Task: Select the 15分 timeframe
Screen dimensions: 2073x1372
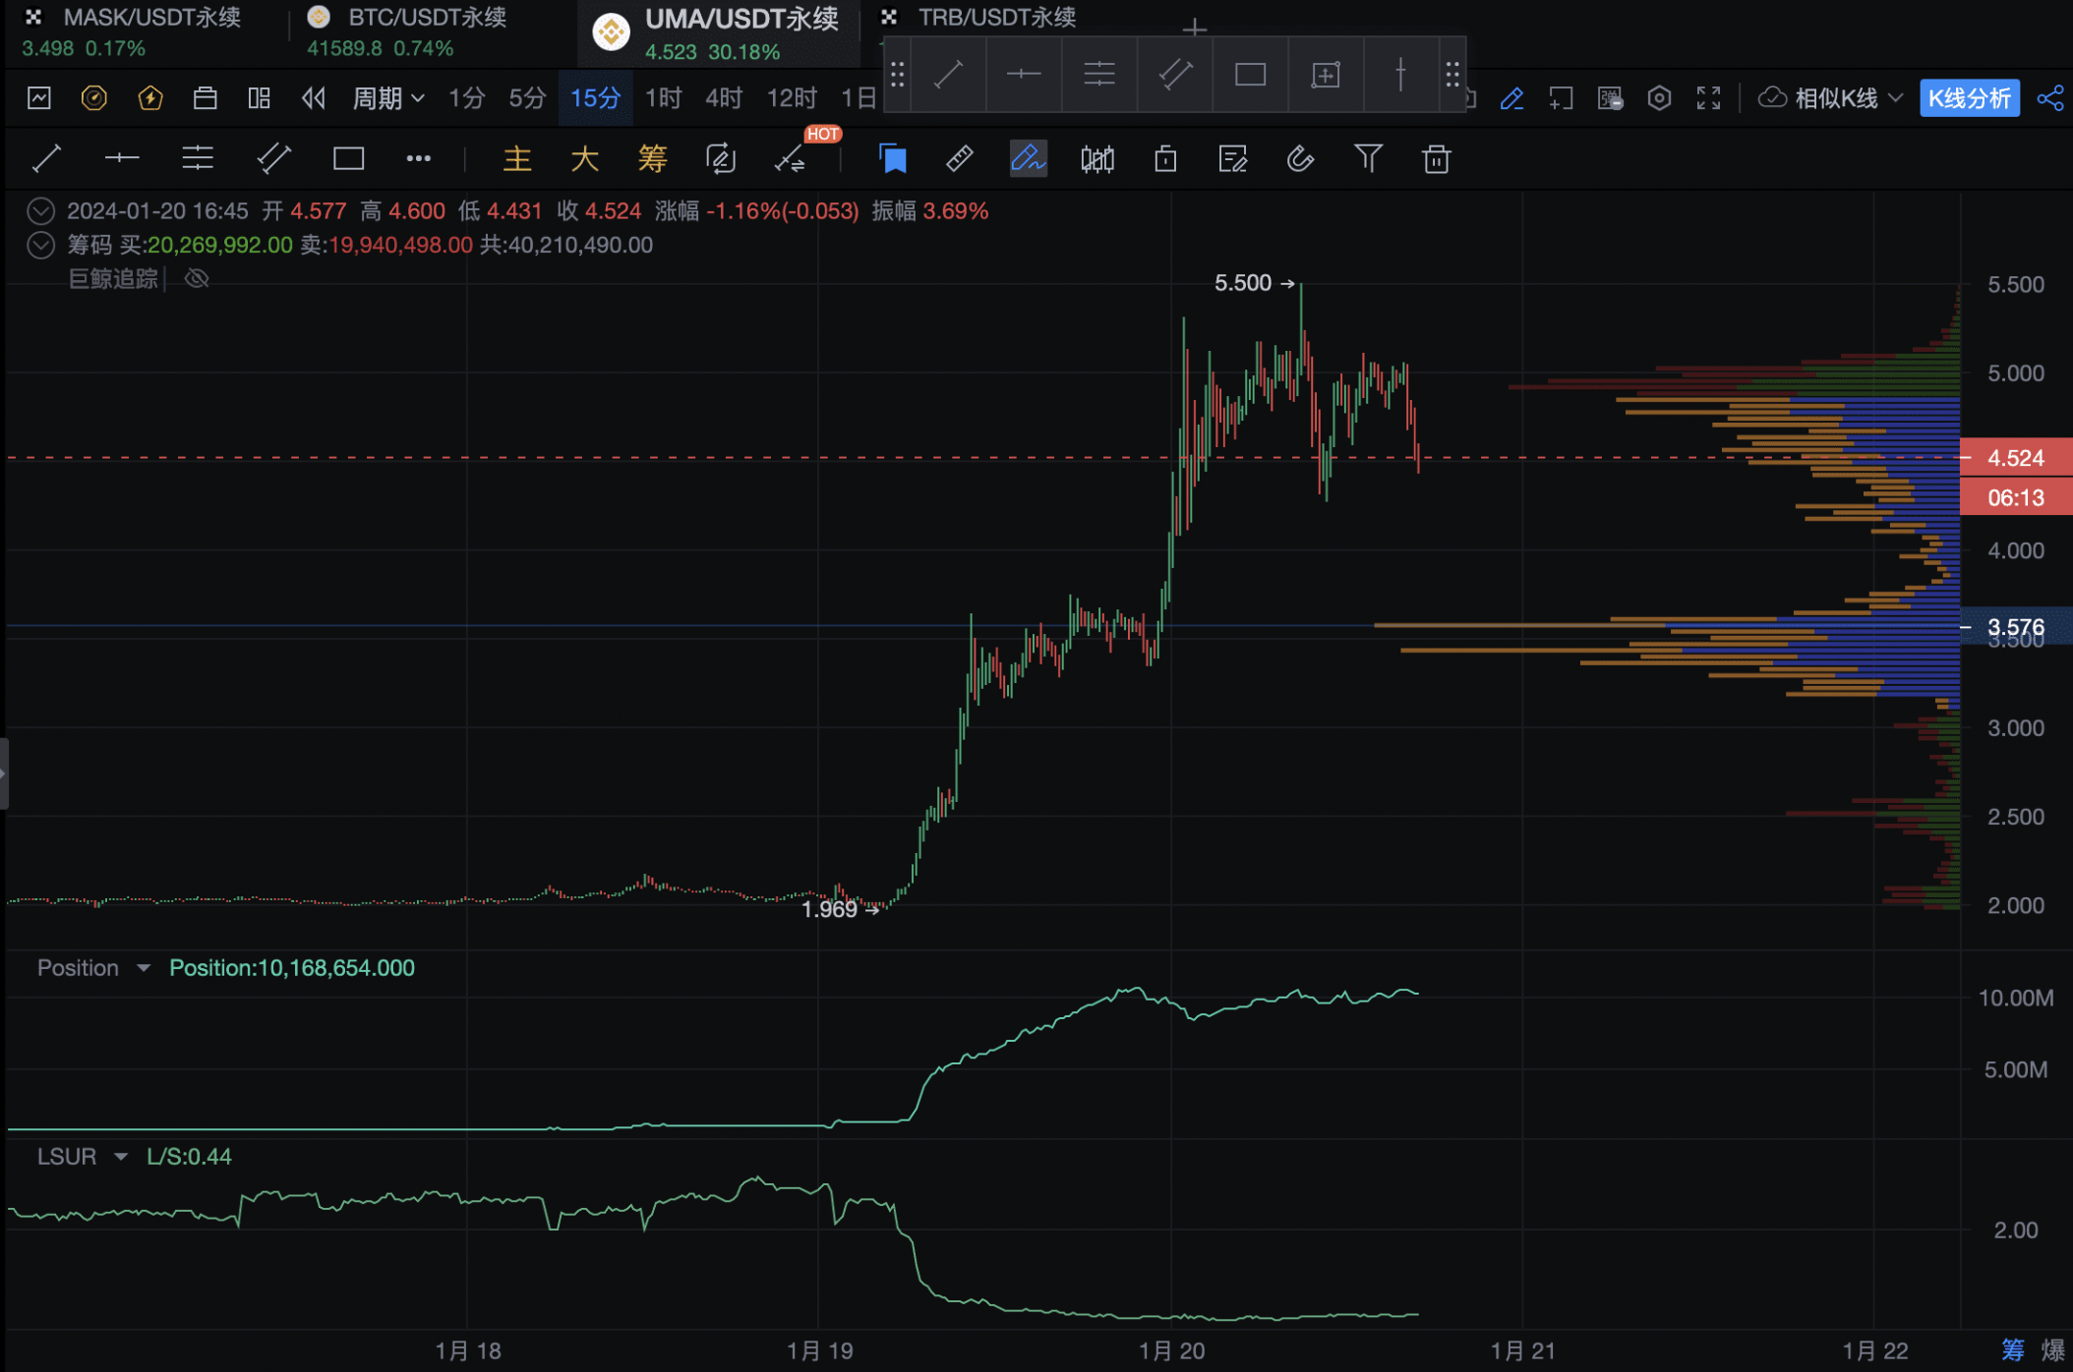Action: tap(595, 98)
